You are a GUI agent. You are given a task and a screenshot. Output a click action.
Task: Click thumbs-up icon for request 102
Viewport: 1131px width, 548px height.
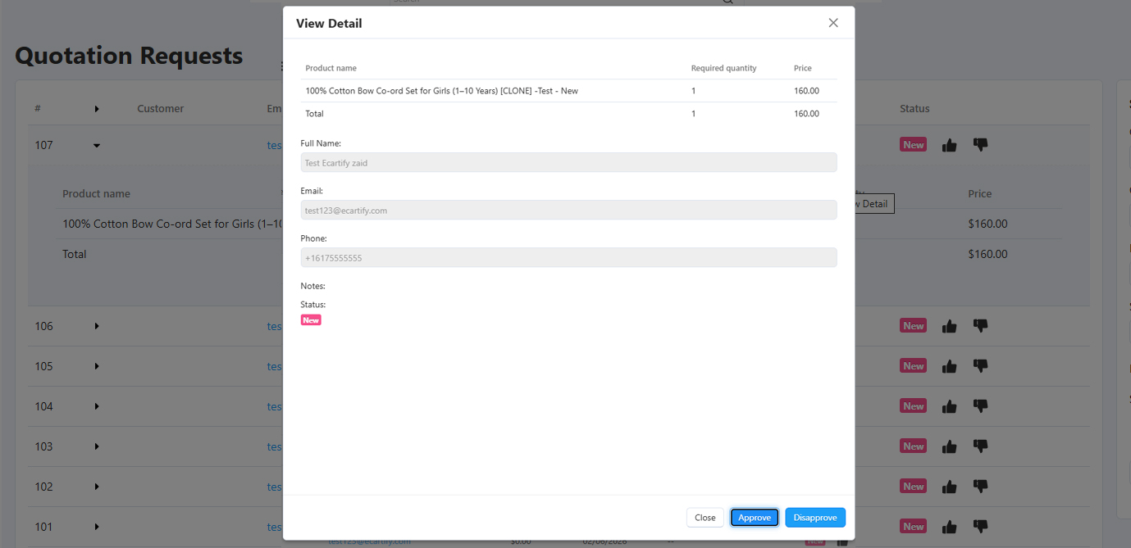[x=949, y=487]
